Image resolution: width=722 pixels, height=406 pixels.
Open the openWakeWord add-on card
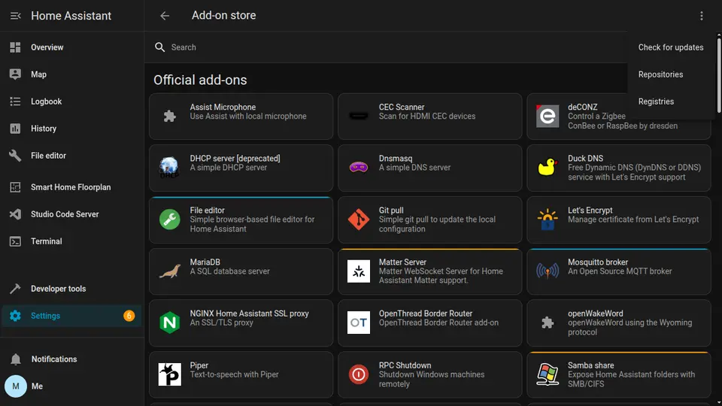(x=619, y=323)
